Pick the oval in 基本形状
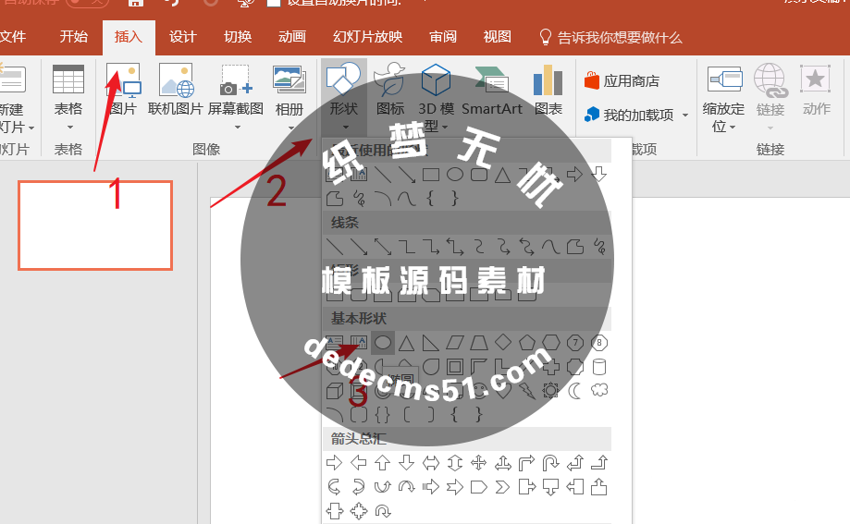850x524 pixels. pos(383,343)
